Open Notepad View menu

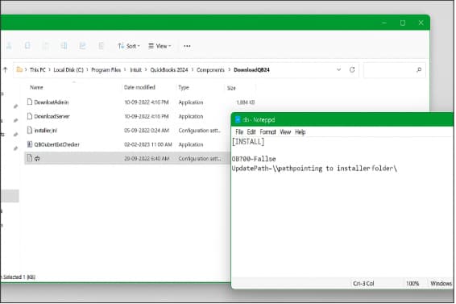tap(285, 132)
